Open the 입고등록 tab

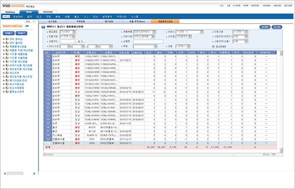pyautogui.click(x=52, y=21)
